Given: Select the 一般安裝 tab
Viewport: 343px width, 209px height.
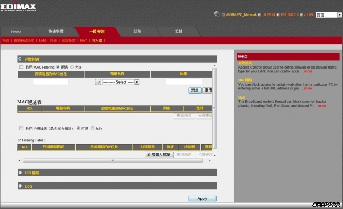Looking at the screenshot, I should [x=96, y=32].
